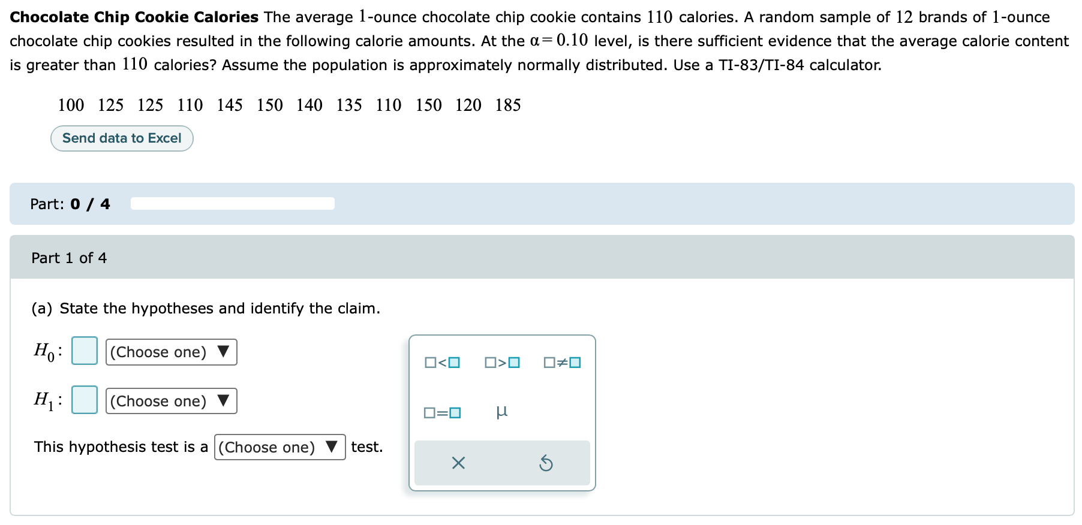The height and width of the screenshot is (525, 1082).
Task: Click the palette's gray footer button bar
Action: click(x=502, y=463)
